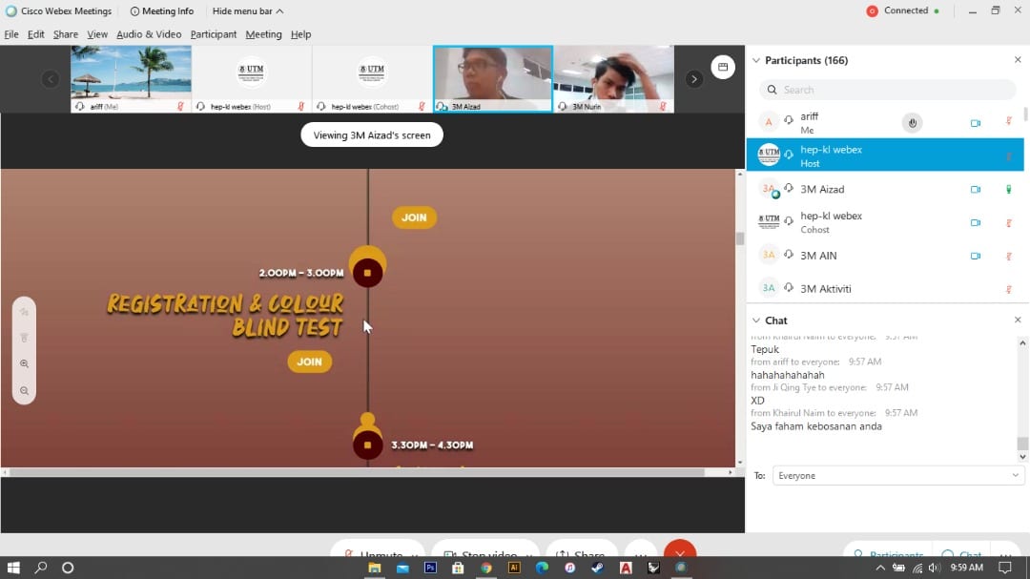Show next video thumbnails with right arrow
Image resolution: width=1030 pixels, height=579 pixels.
tap(694, 79)
